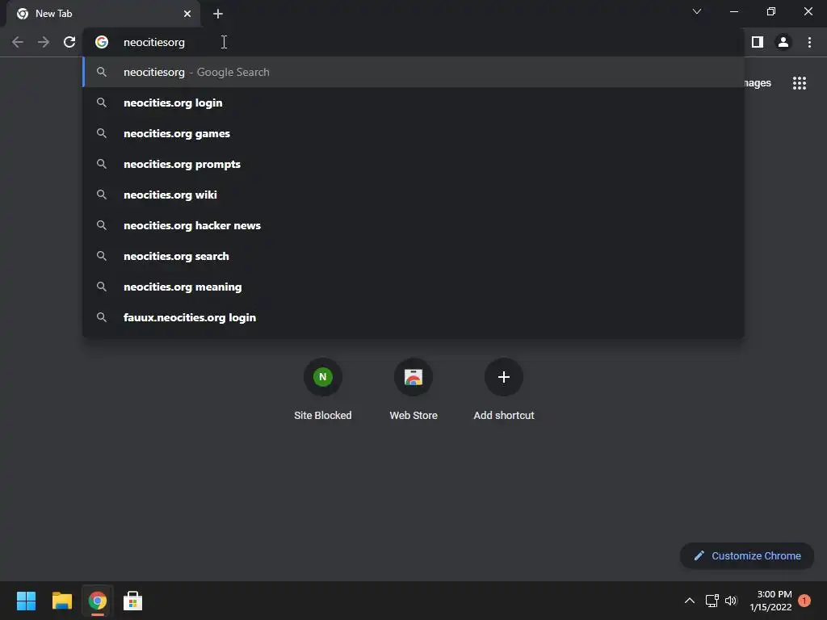827x620 pixels.
Task: Choose 'fauux.neocities.org login' suggestion
Action: tap(413, 317)
